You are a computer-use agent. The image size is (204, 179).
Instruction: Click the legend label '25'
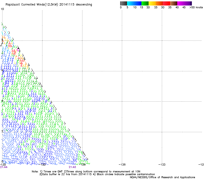point(156,7)
